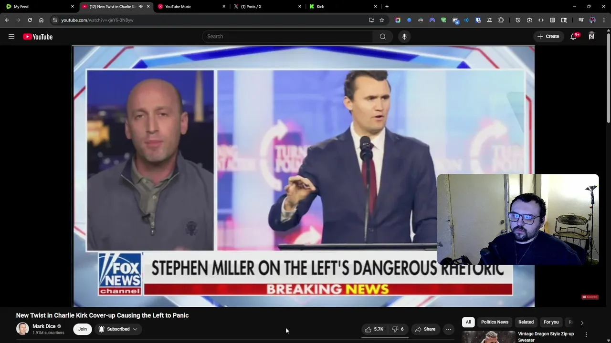Start voice search with the microphone
611x343 pixels.
click(x=404, y=37)
